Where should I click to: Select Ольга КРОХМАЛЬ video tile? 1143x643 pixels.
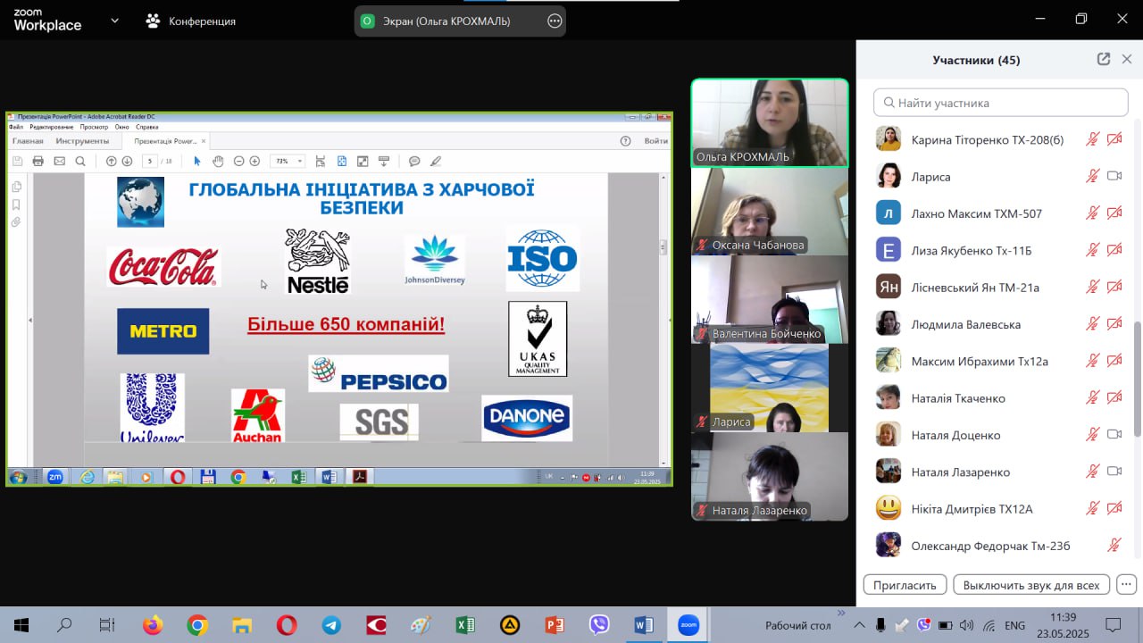(770, 122)
